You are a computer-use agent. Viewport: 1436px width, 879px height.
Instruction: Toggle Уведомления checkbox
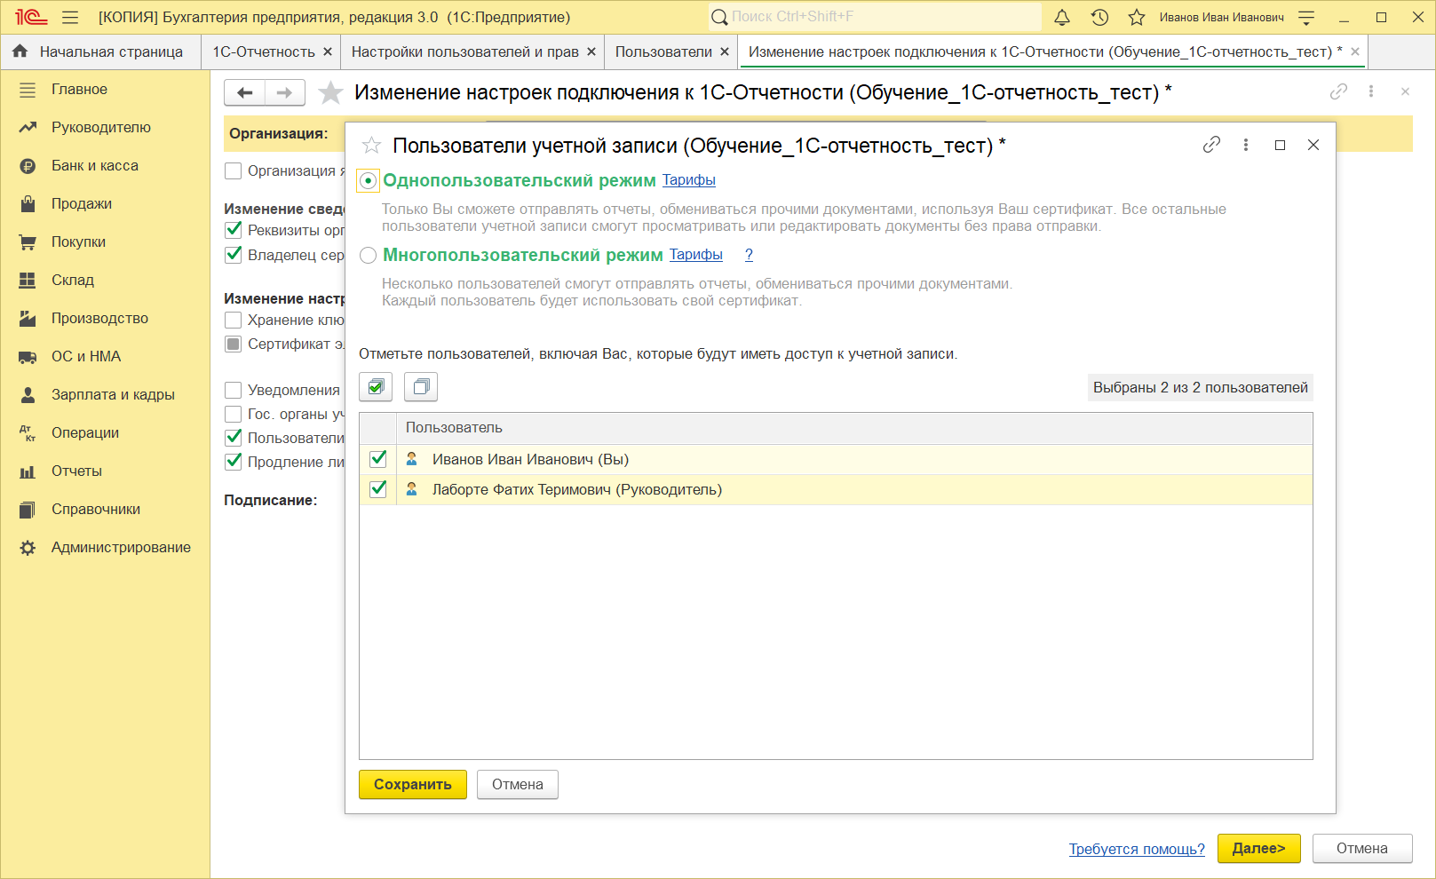tap(234, 390)
